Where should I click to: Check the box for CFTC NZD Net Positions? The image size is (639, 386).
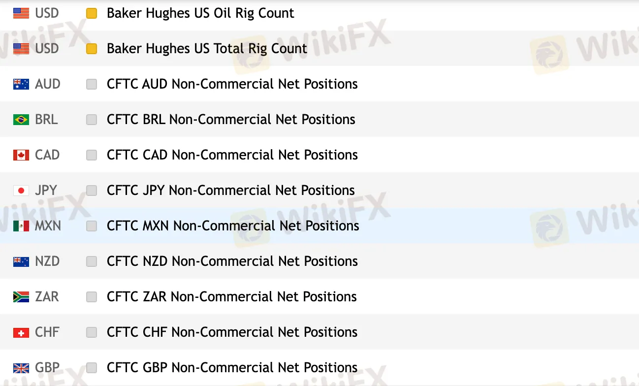pos(92,261)
